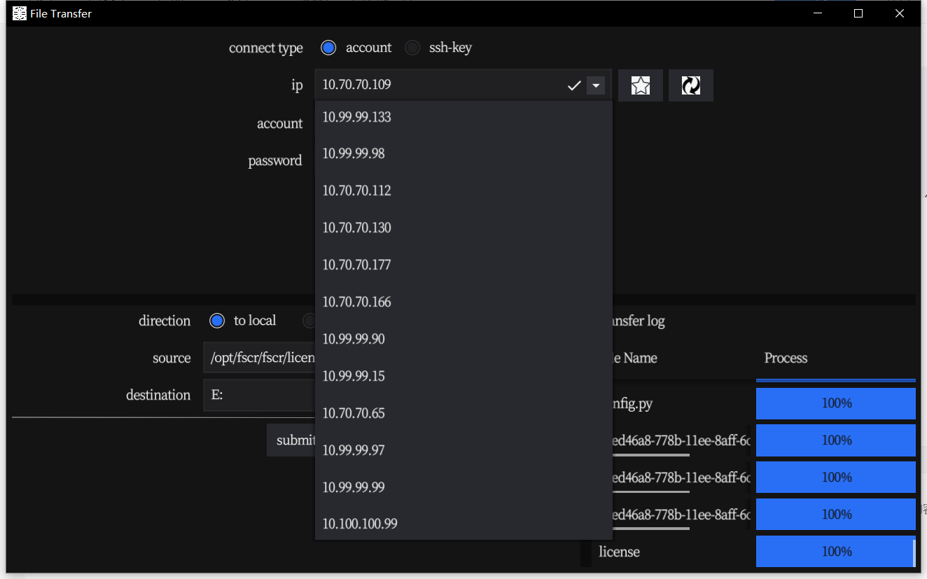Minimize the File Transfer window
927x579 pixels.
click(817, 13)
